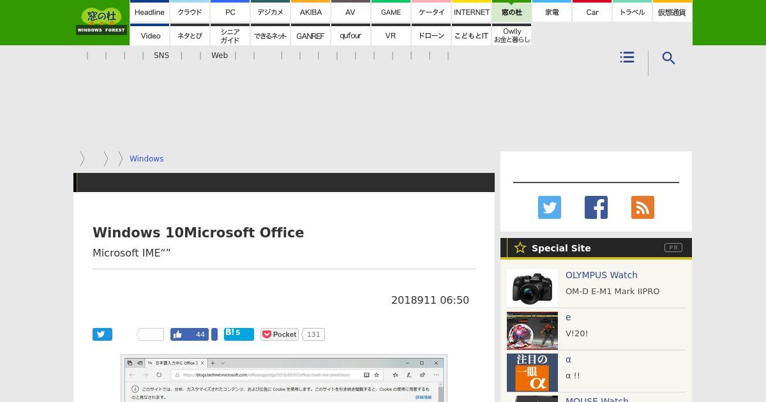Viewport: 766px width, 402px height.
Task: Open the トラベル tab
Action: click(x=632, y=11)
